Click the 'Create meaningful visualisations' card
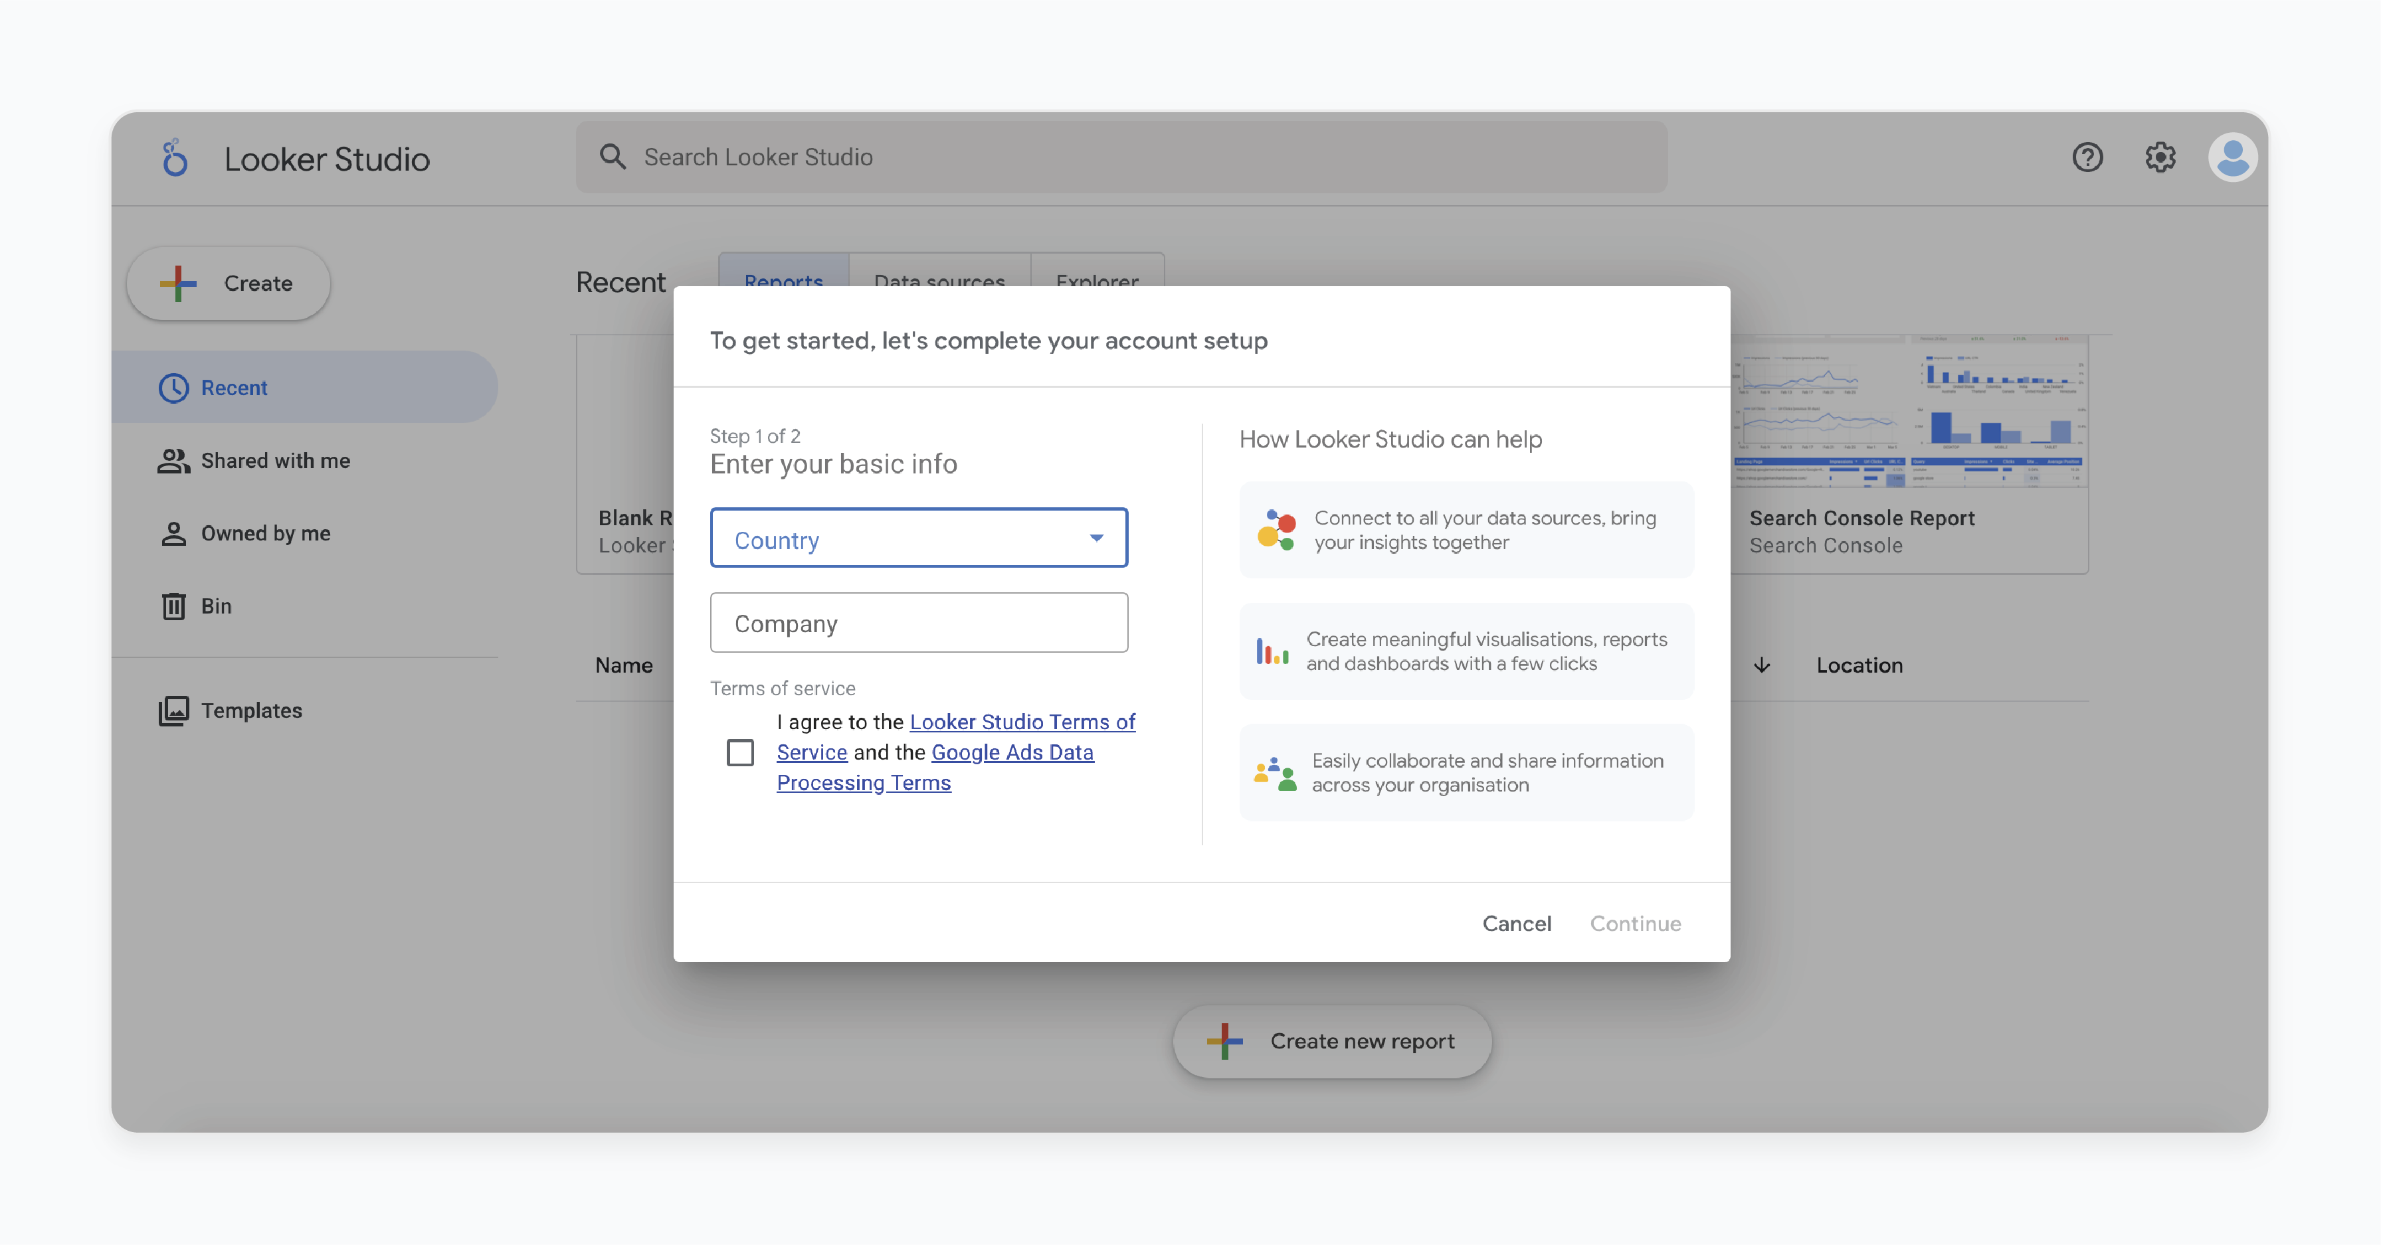This screenshot has height=1245, width=2381. coord(1466,651)
